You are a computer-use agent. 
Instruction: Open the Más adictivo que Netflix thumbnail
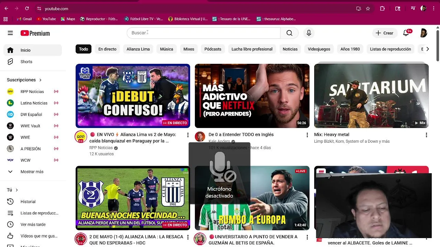[252, 96]
